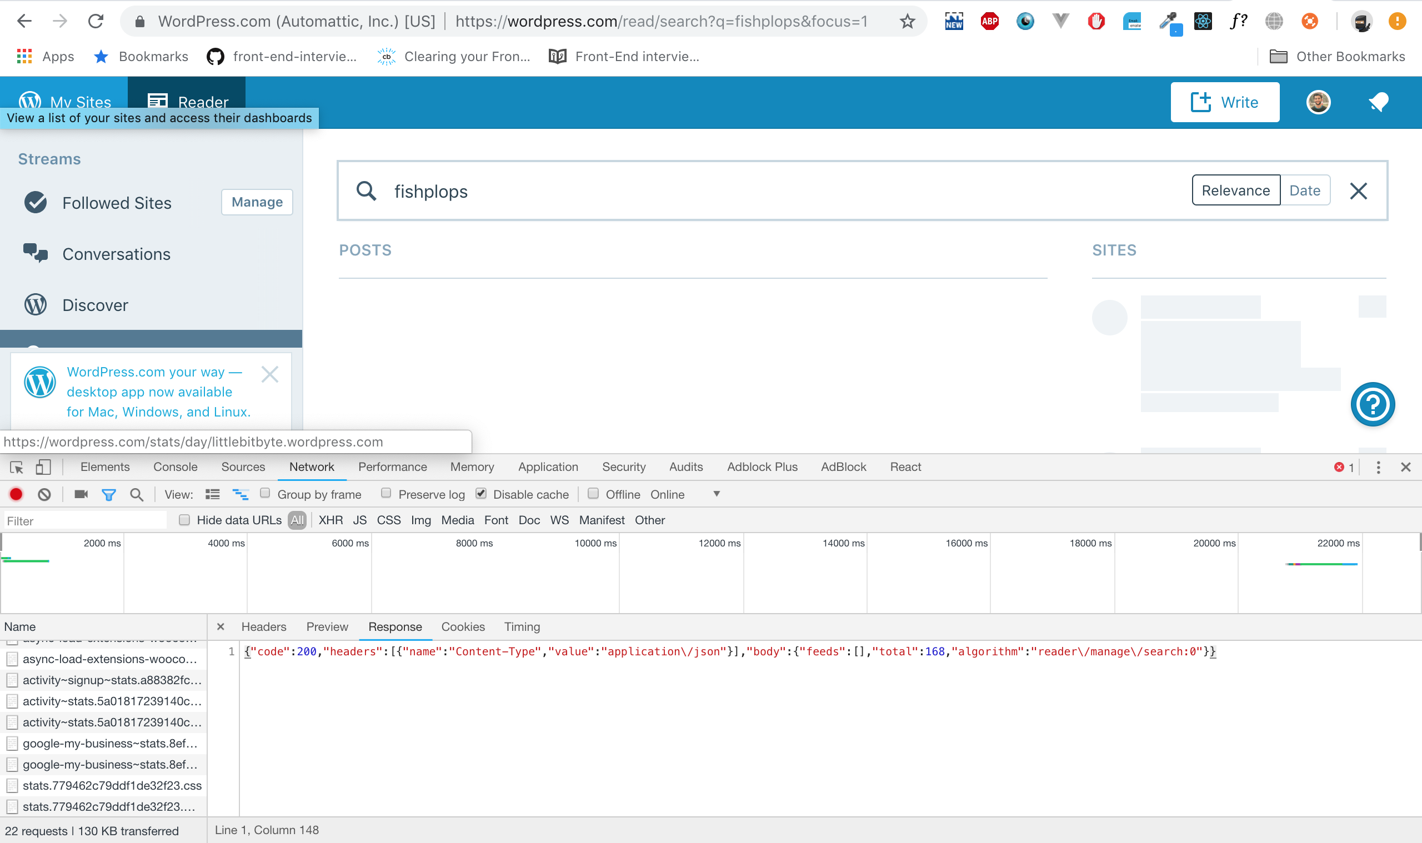Switch to the Elements panel
The height and width of the screenshot is (843, 1422).
pyautogui.click(x=105, y=467)
